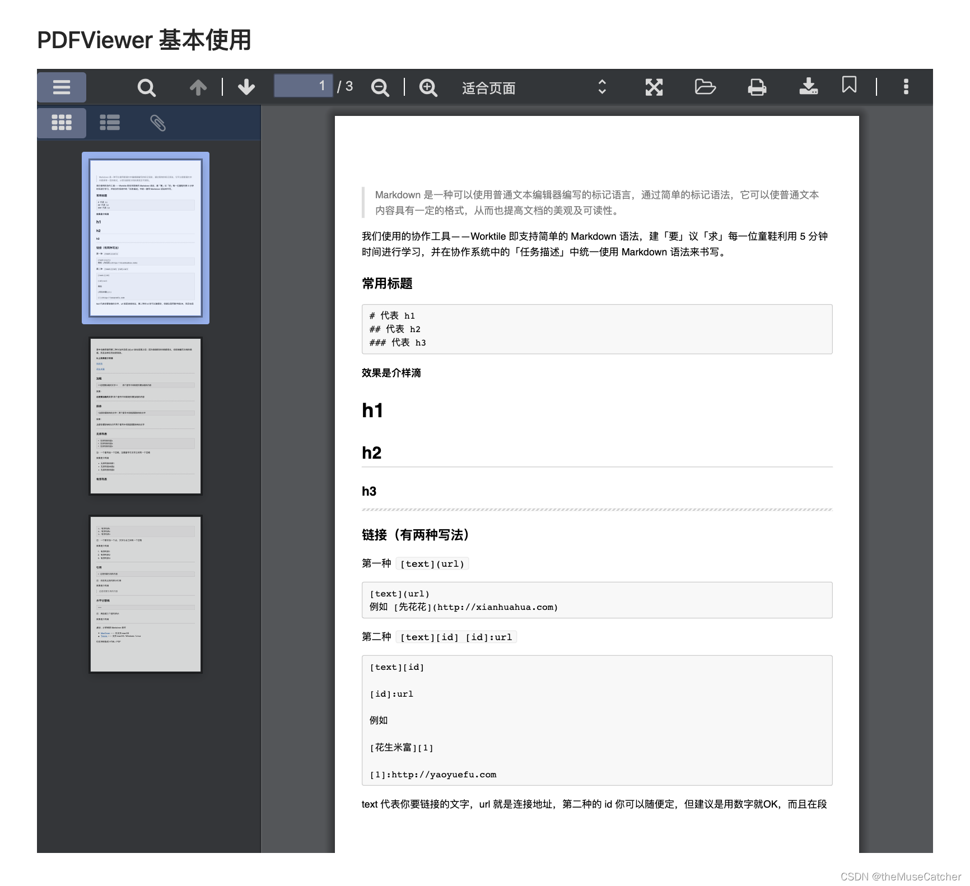Select the page 2 thumbnail in sidebar
Screen dimensions: 970x886
(144, 416)
